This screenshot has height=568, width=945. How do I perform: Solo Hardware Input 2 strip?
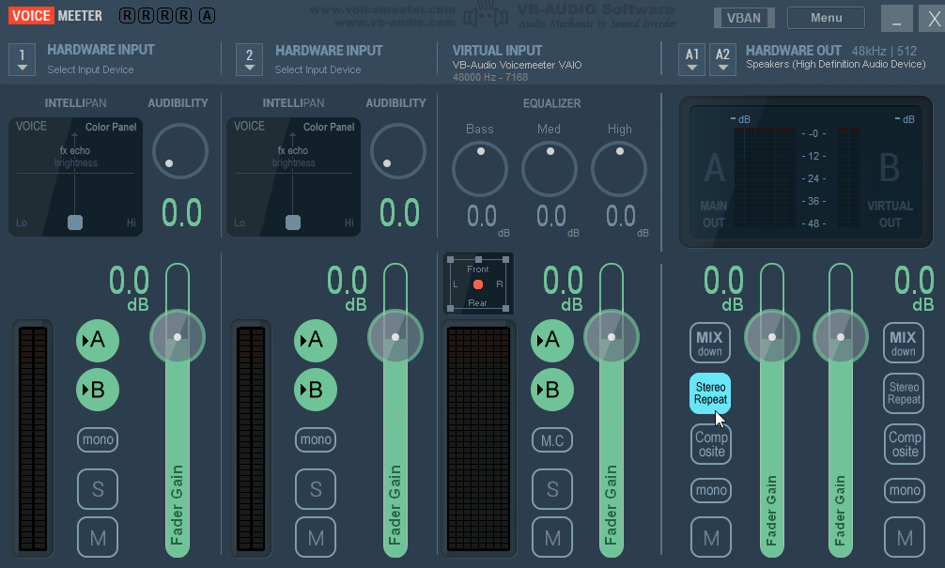point(316,489)
